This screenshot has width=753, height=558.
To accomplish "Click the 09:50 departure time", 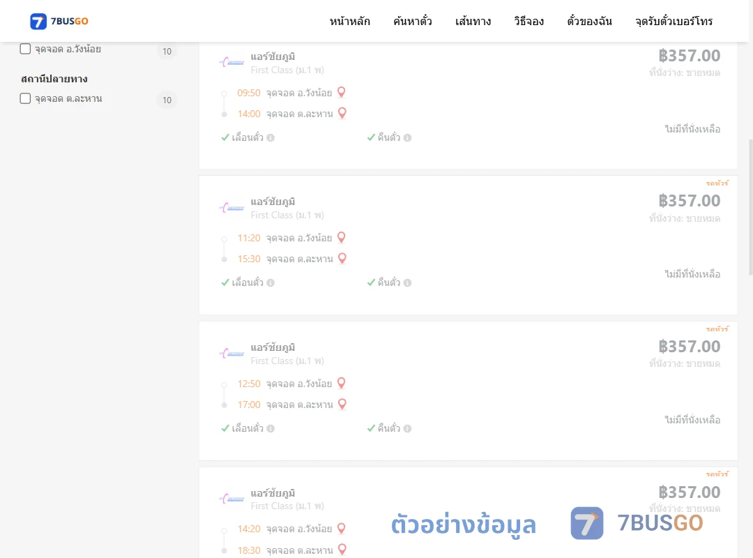I will [249, 93].
